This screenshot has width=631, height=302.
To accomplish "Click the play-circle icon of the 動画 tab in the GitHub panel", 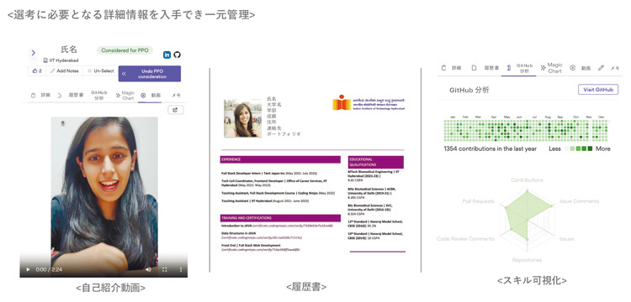I will (572, 68).
